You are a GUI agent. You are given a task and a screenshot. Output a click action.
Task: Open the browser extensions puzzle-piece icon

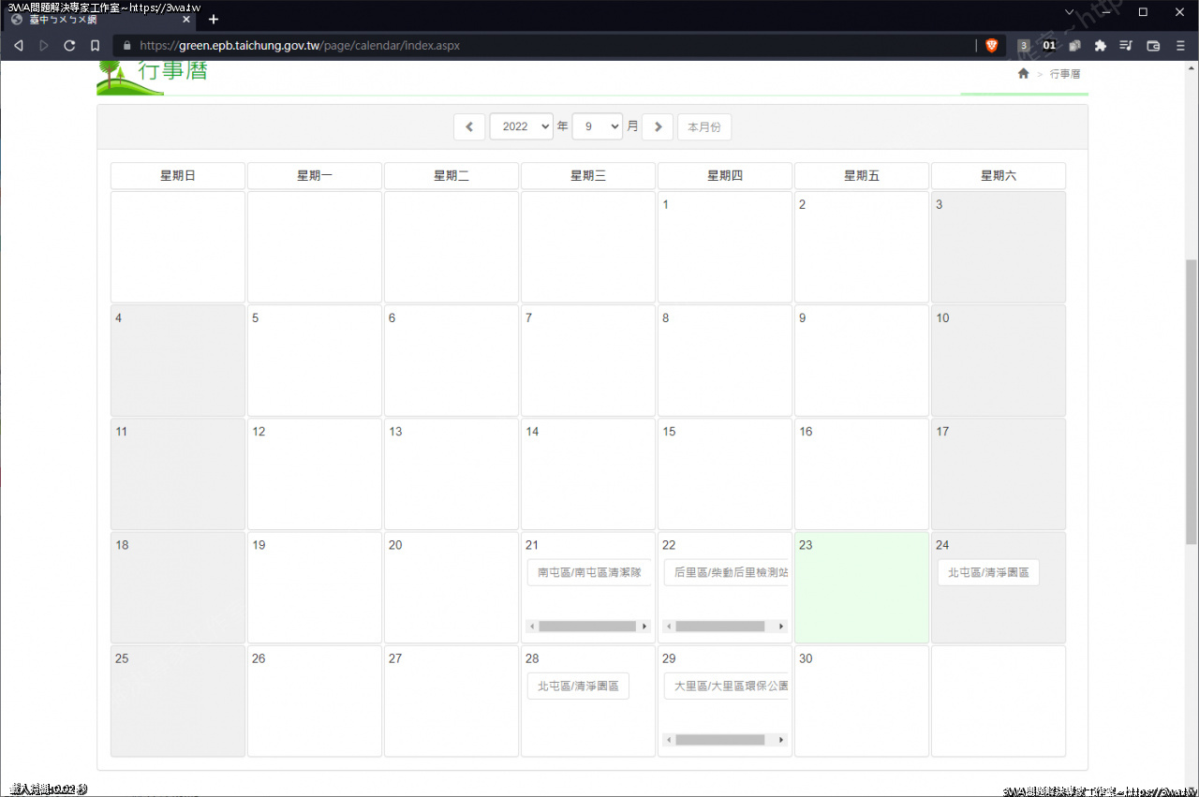pos(1101,45)
